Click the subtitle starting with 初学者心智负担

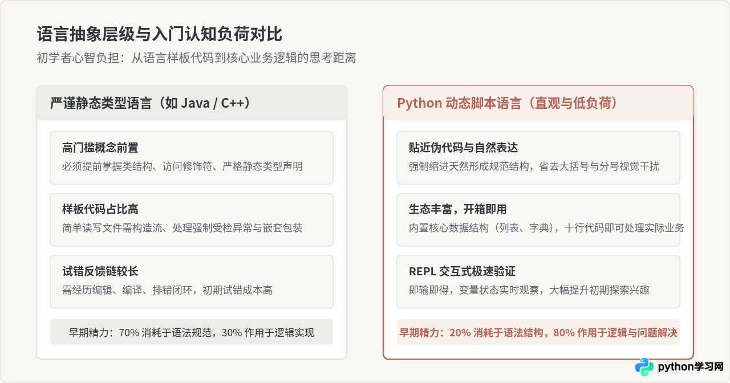[x=197, y=58]
